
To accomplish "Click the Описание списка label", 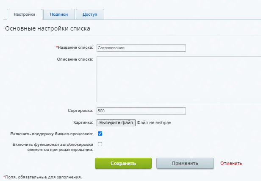I will [75, 59].
